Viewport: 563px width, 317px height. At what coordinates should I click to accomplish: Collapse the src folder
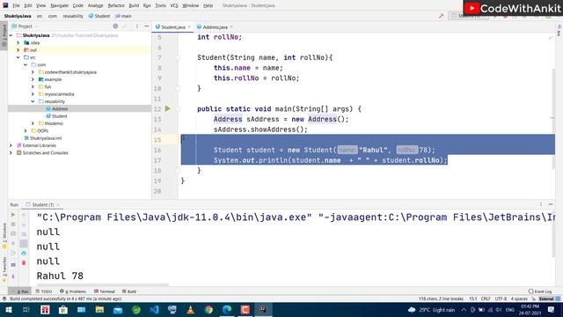coord(18,57)
